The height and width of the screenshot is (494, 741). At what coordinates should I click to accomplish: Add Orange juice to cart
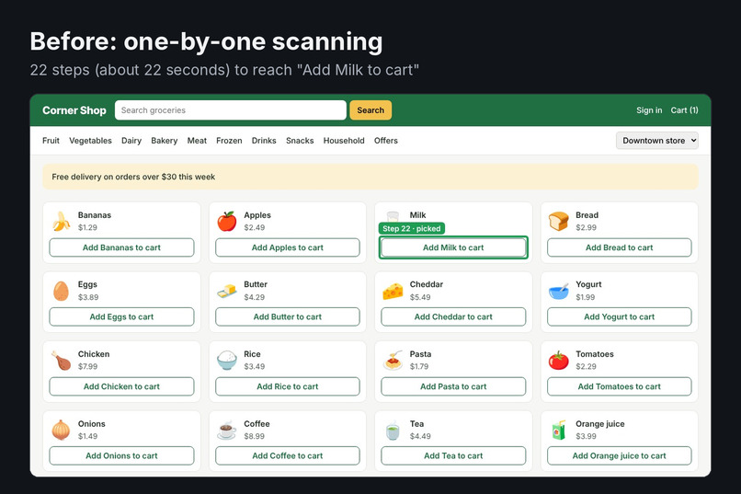[x=619, y=455]
